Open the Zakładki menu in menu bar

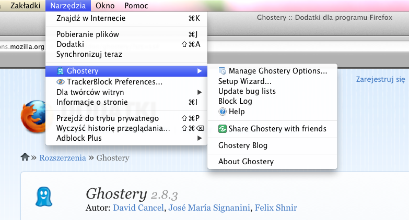click(25, 6)
